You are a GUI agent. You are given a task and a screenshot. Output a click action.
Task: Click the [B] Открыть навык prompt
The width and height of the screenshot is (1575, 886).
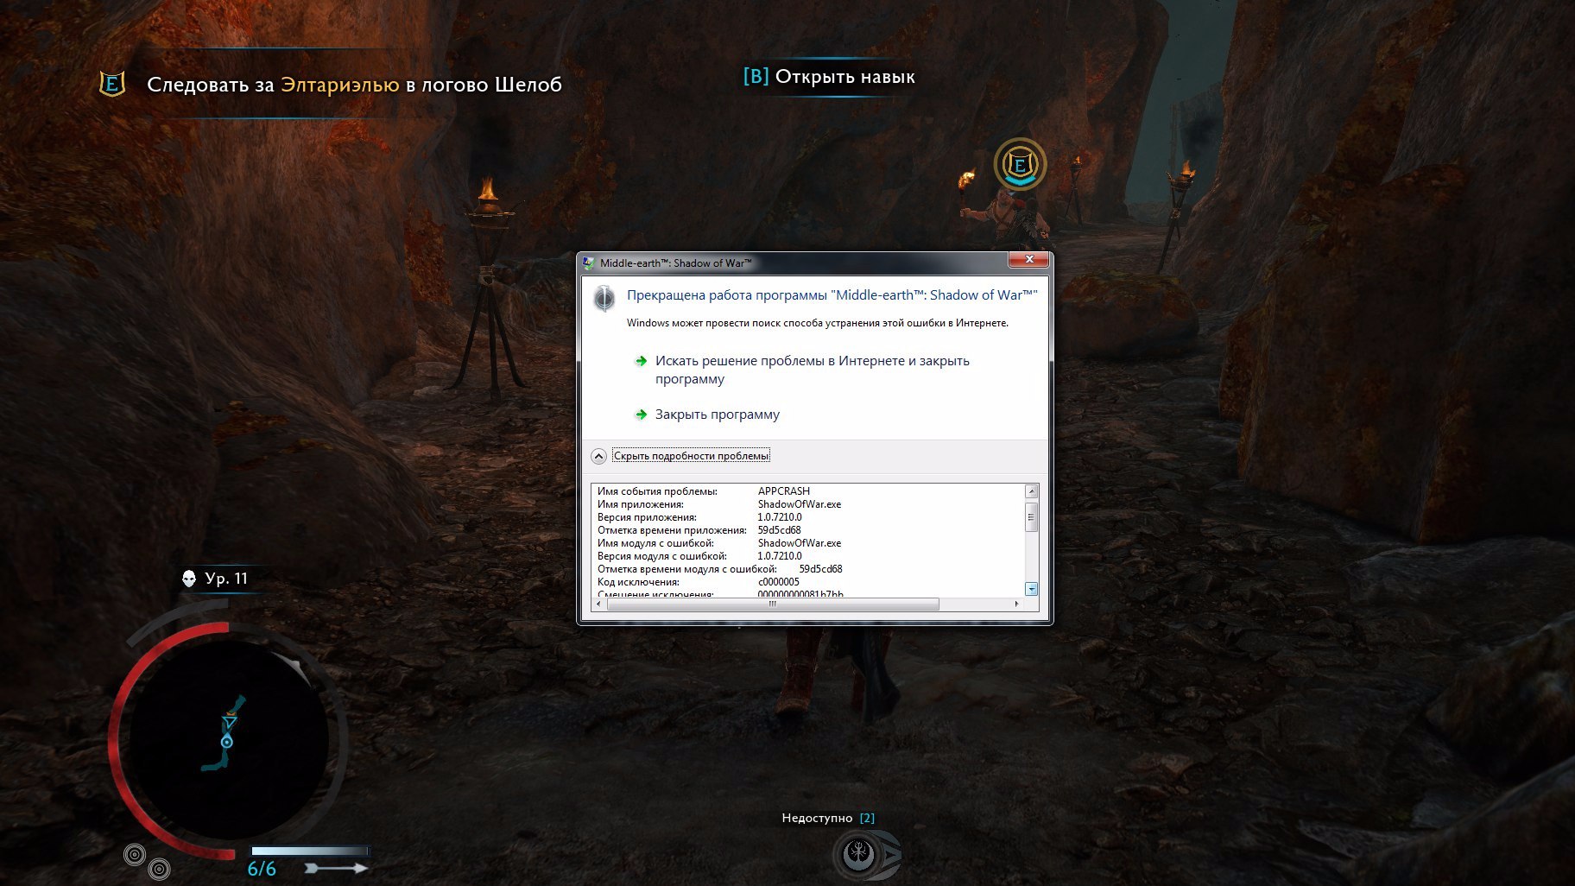[x=829, y=77]
